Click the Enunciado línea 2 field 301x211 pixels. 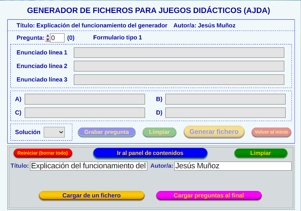point(179,66)
